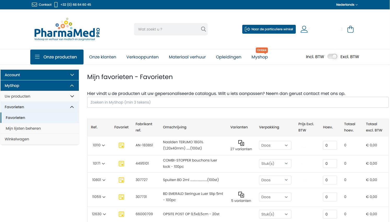
Task: Toggle favorite for OPSITE POST OP product
Action: point(121,214)
